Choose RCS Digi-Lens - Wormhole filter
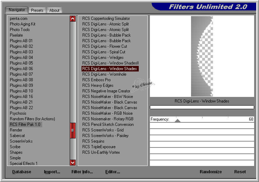The height and width of the screenshot is (182, 259). tap(104, 74)
